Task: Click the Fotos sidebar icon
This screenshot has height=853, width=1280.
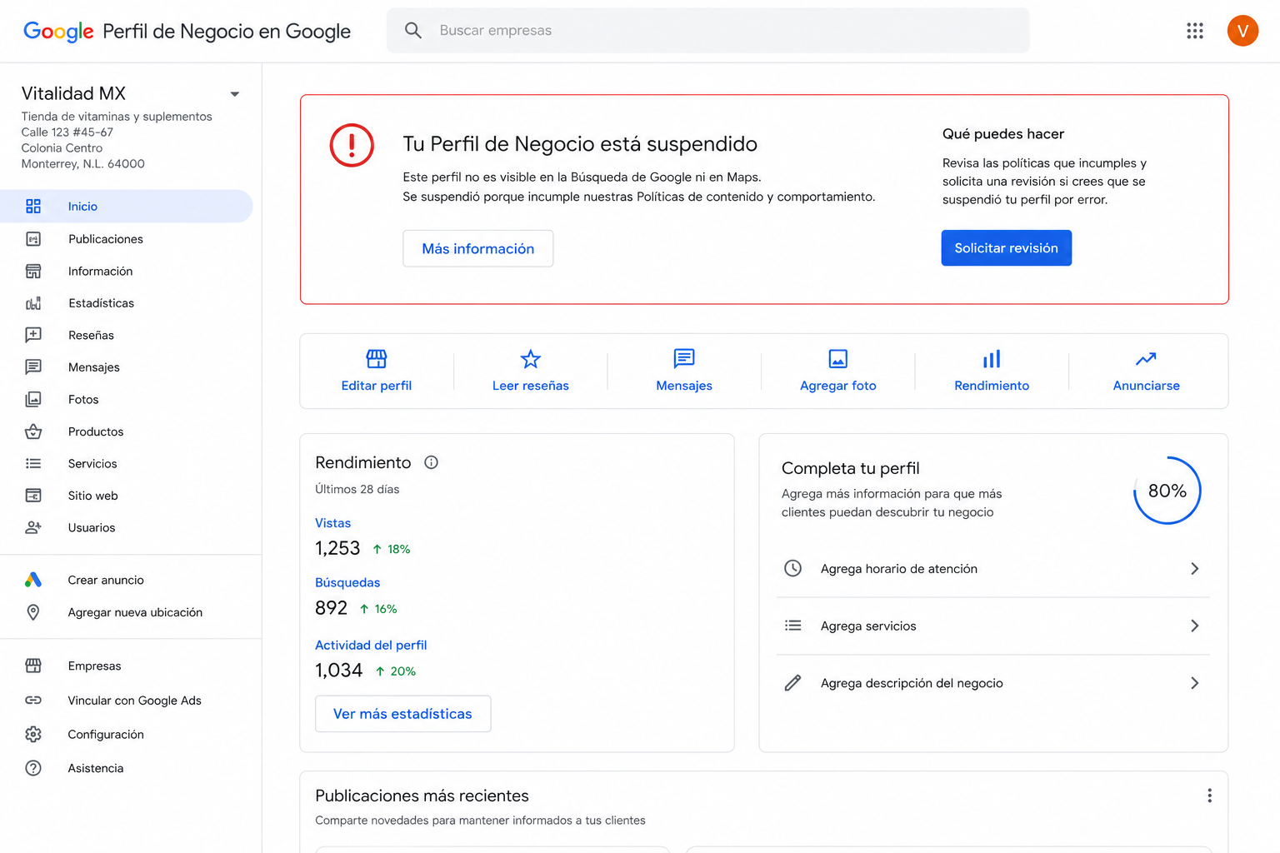Action: pos(33,399)
